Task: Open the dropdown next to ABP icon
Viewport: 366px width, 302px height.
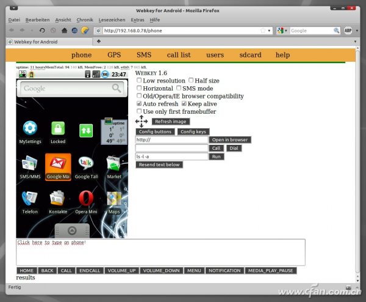Action: [x=357, y=31]
